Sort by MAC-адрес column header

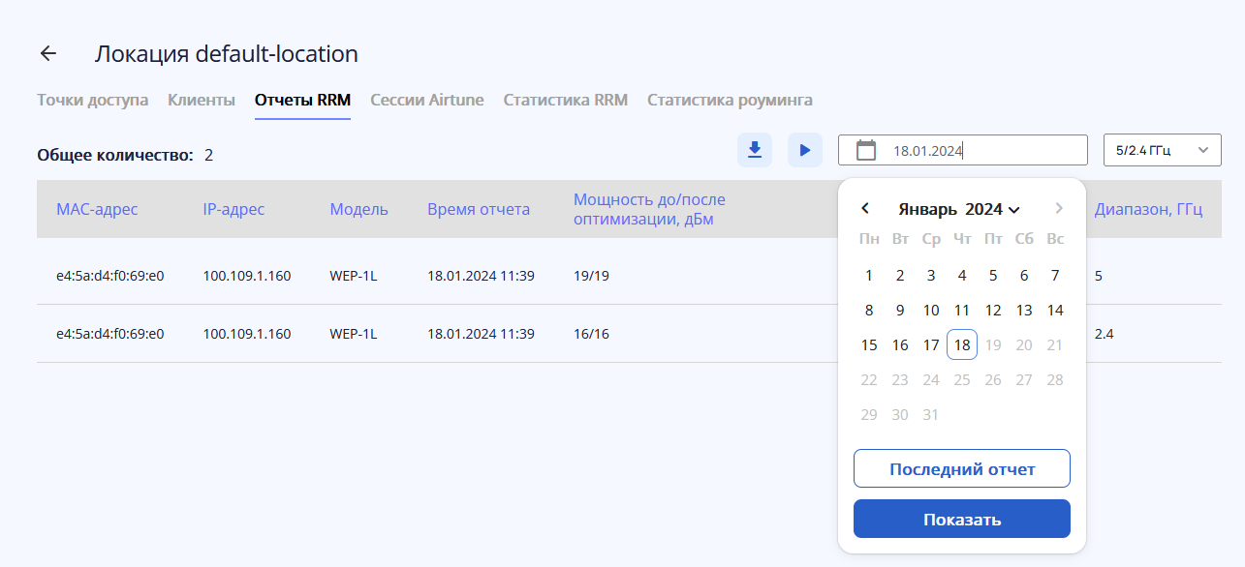(x=97, y=209)
